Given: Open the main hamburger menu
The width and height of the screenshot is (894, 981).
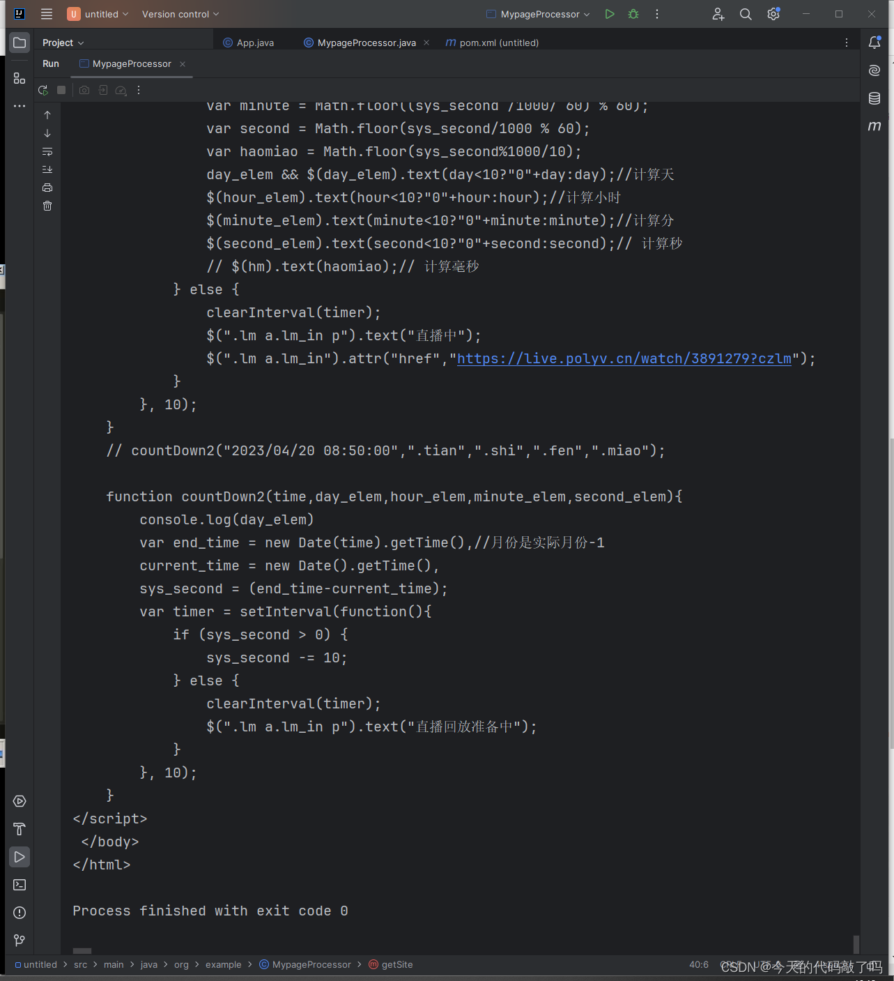Looking at the screenshot, I should tap(47, 14).
